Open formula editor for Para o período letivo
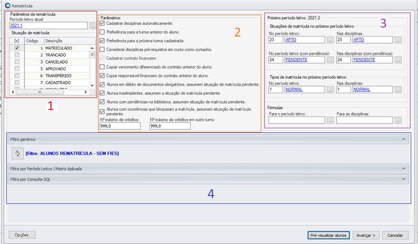 [x=330, y=120]
